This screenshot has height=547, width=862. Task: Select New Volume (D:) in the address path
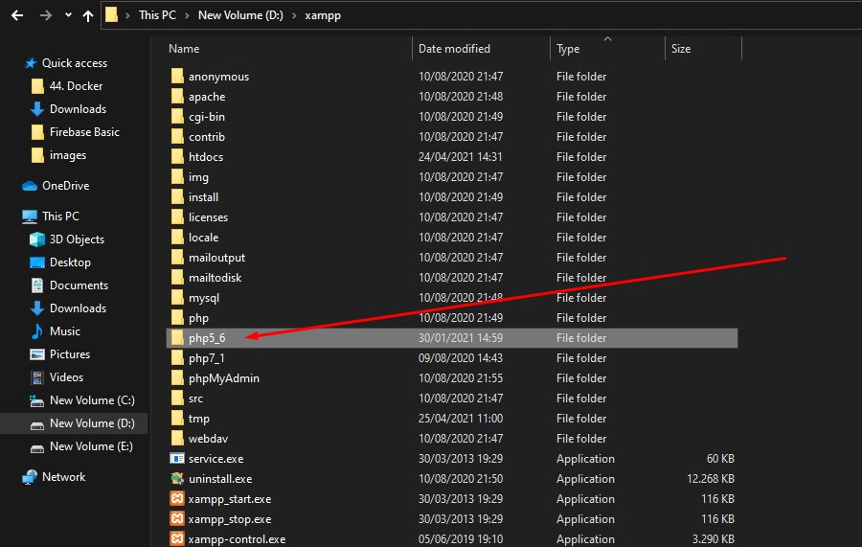(x=240, y=15)
